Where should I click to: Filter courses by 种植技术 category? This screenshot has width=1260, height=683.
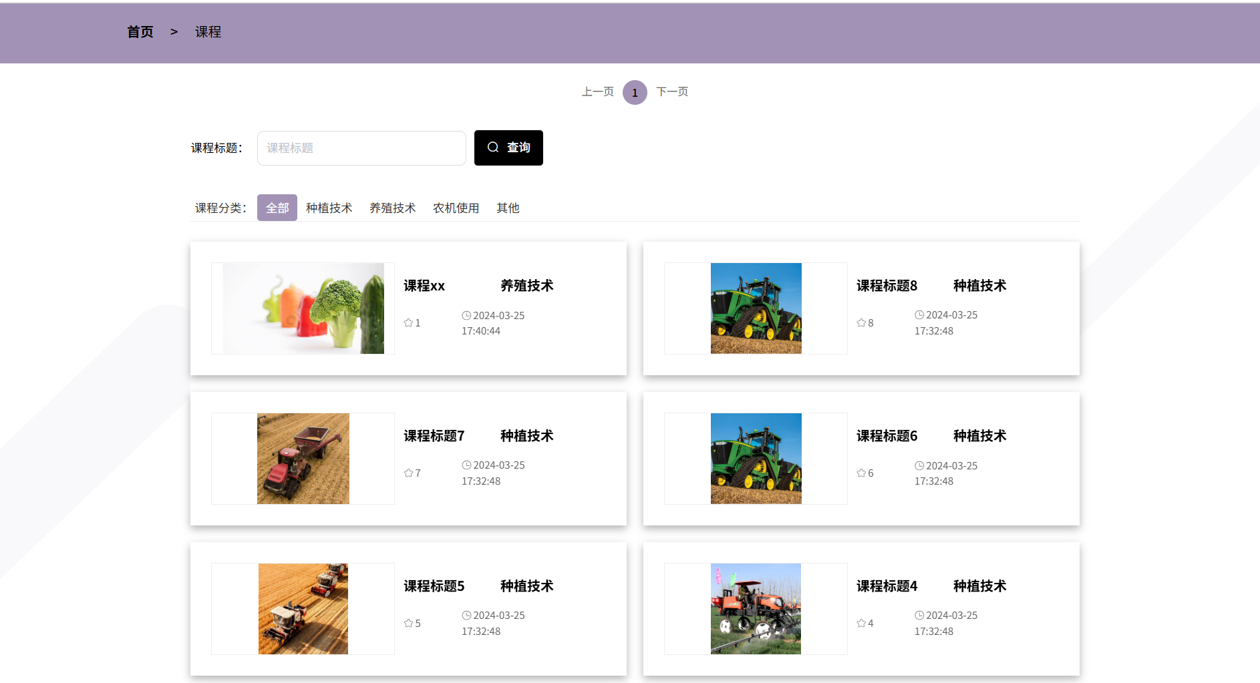coord(329,208)
